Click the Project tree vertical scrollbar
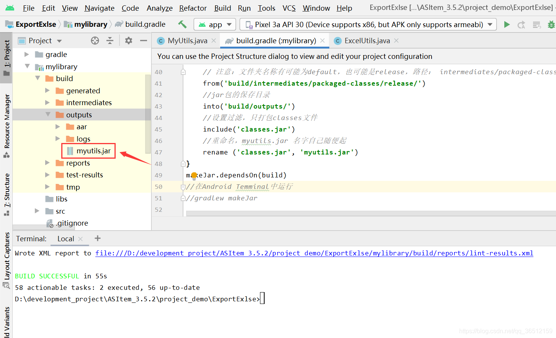The height and width of the screenshot is (338, 556). click(x=148, y=114)
